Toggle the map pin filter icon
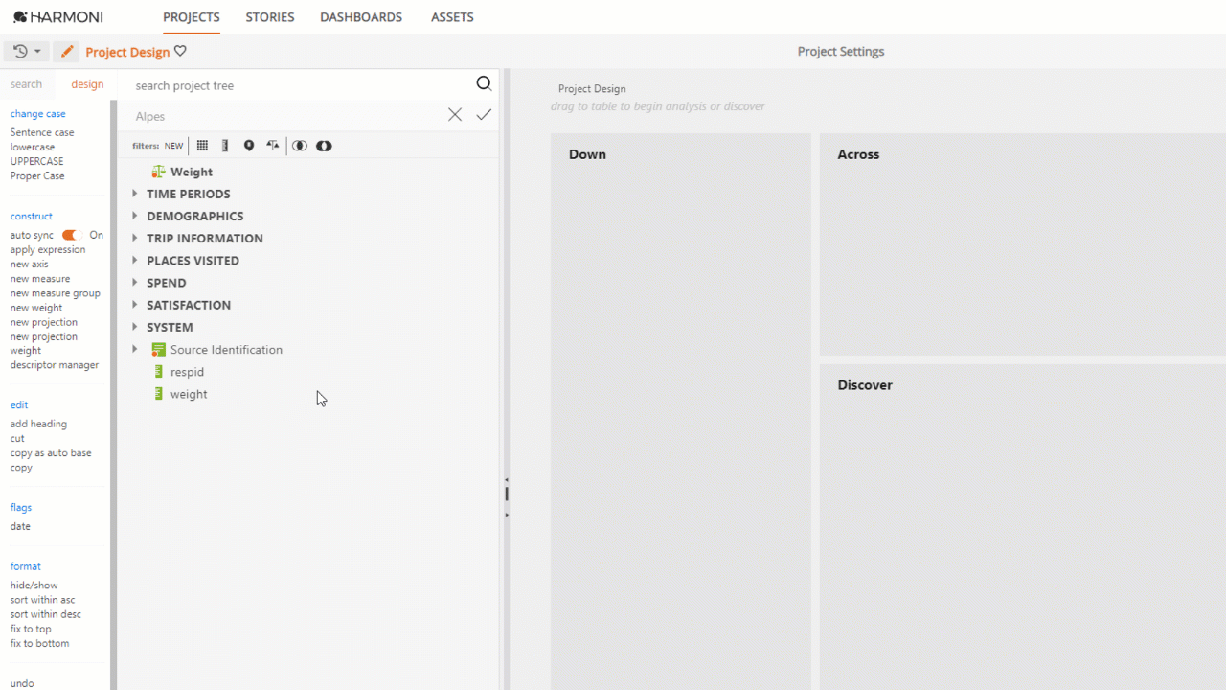Screen dimensions: 1226x690 pyautogui.click(x=249, y=146)
